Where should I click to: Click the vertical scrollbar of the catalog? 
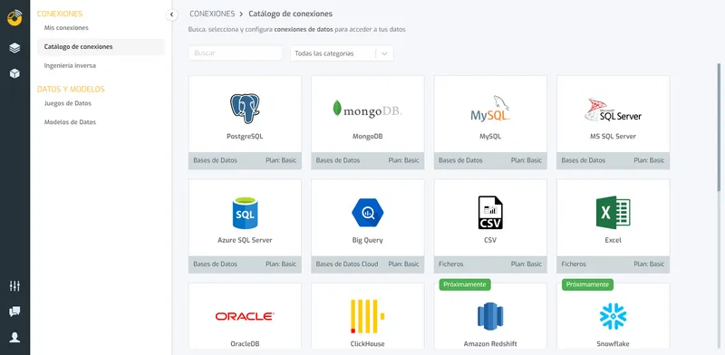(x=719, y=127)
